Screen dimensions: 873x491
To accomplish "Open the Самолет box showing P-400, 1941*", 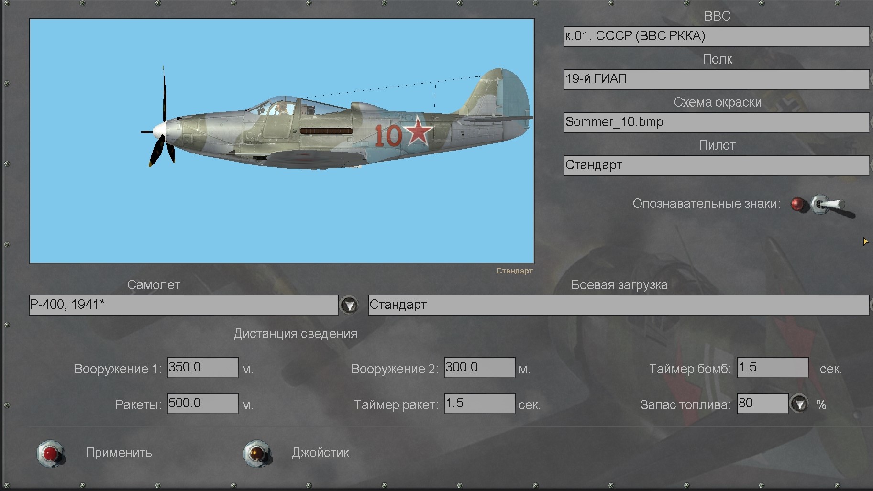I will click(x=184, y=305).
